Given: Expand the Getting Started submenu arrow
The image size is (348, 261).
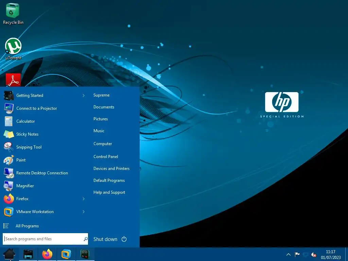Looking at the screenshot, I should [84, 95].
